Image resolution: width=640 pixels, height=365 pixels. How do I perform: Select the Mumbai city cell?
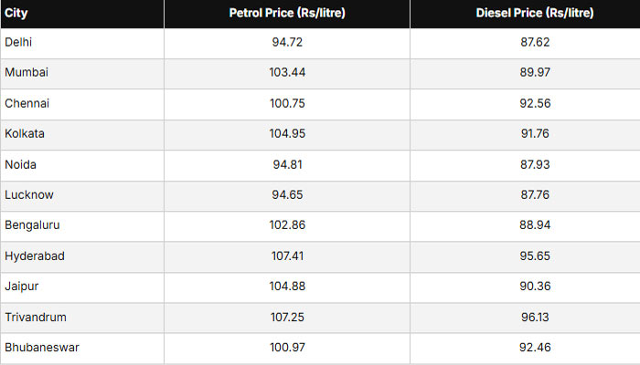pos(26,73)
